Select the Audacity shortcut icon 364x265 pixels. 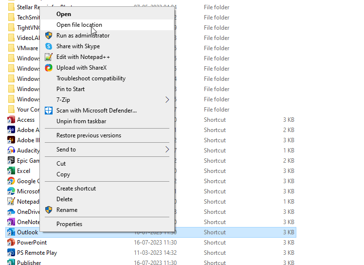(11, 151)
